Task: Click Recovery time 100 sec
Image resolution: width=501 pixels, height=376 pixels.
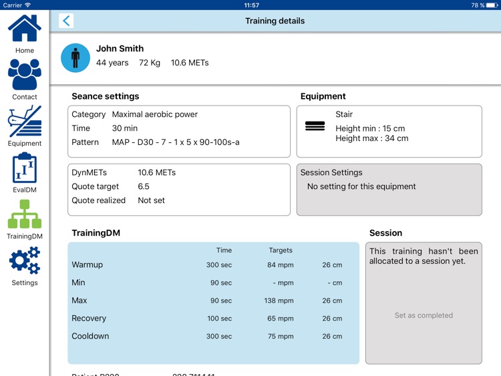Action: [219, 319]
